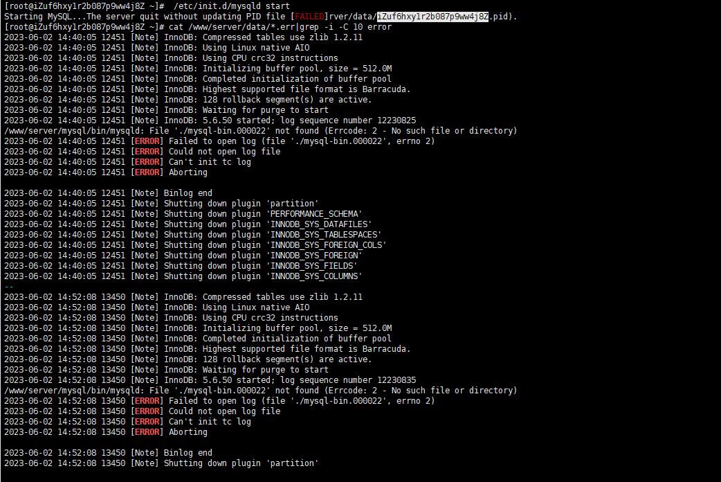The image size is (721, 482).
Task: Click the first 'Aborting' error line
Action: (106, 172)
